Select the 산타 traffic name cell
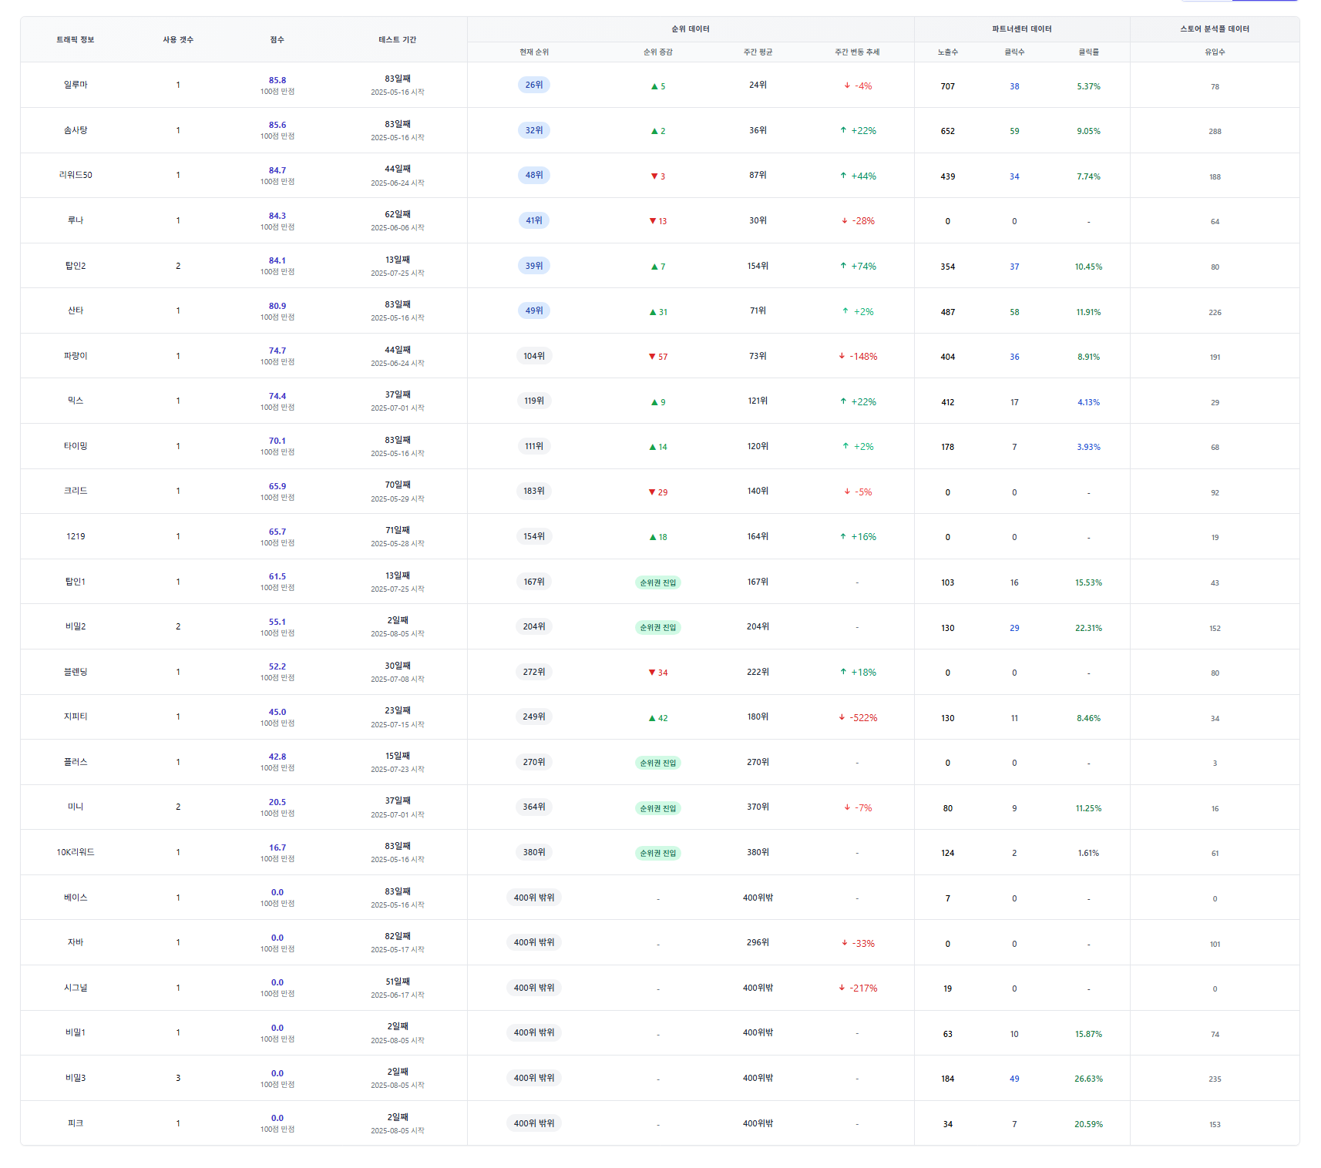 coord(76,310)
